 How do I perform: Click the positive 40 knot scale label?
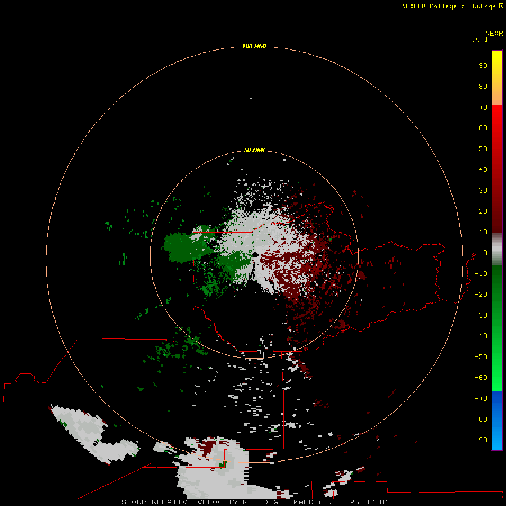483,169
